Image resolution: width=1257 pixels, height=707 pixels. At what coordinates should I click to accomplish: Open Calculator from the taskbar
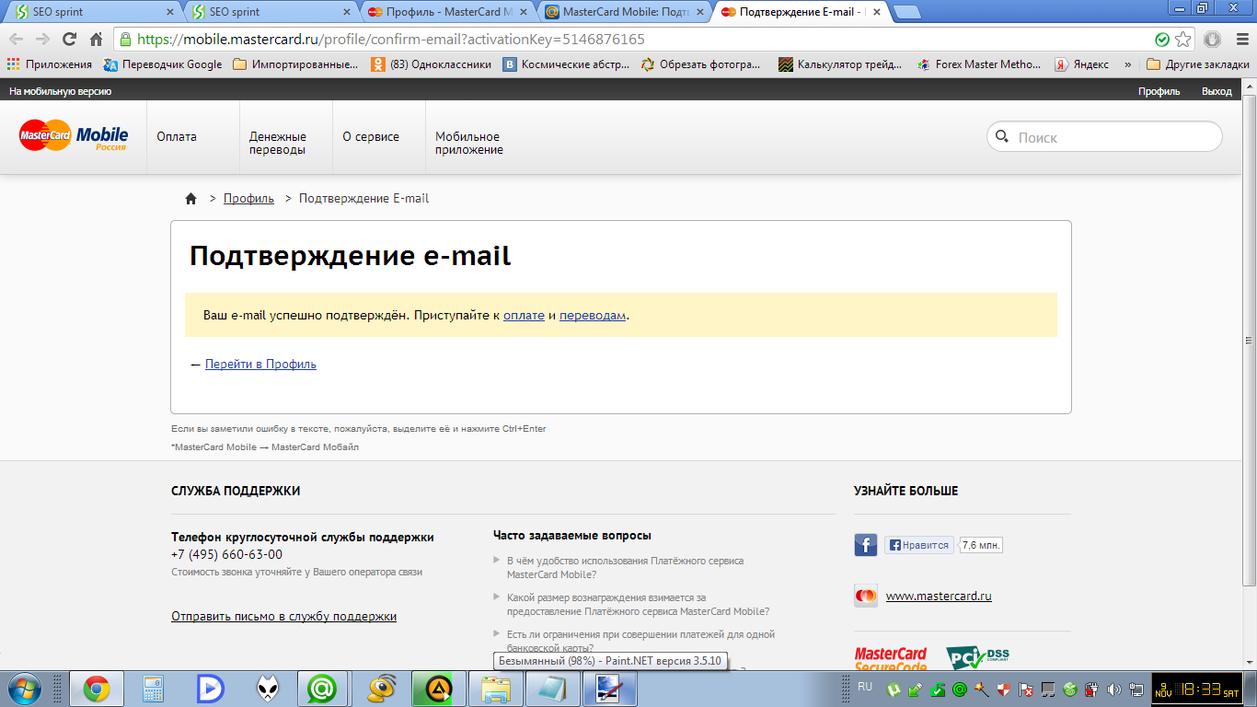tap(154, 689)
